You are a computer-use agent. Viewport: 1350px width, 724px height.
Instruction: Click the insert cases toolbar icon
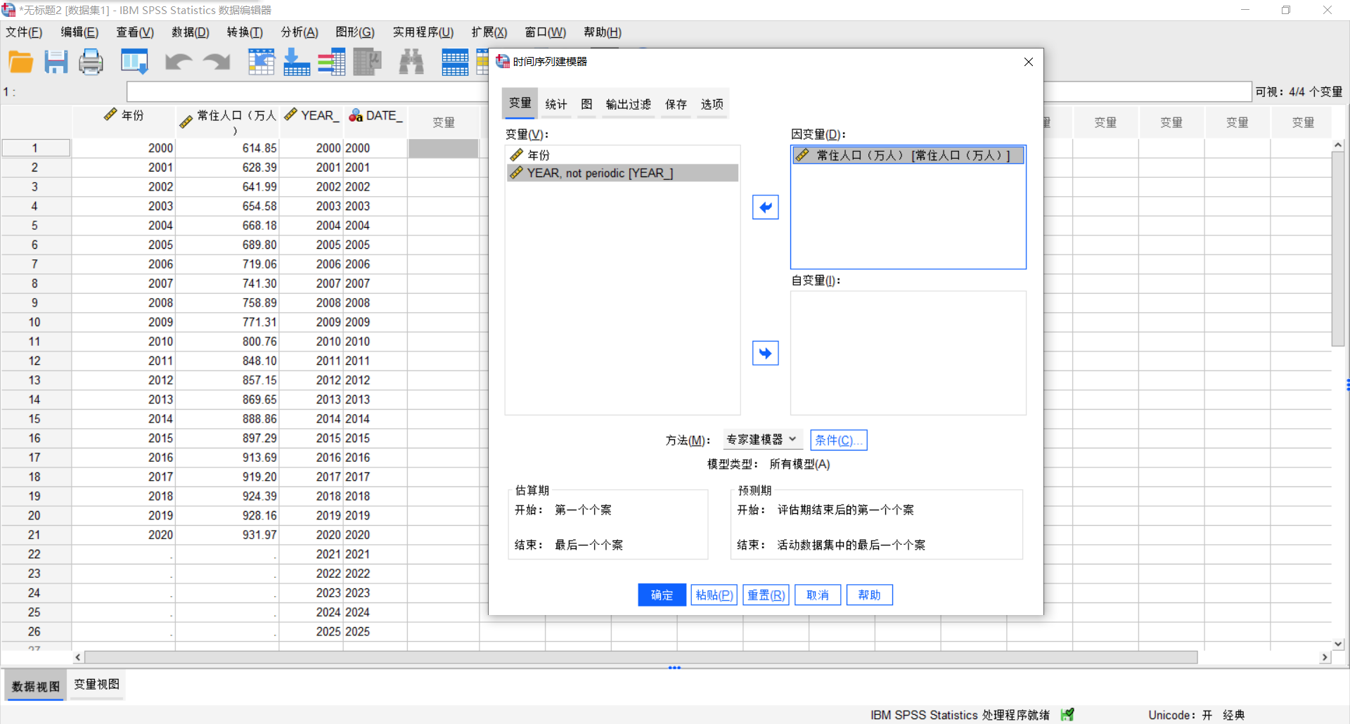tap(455, 63)
